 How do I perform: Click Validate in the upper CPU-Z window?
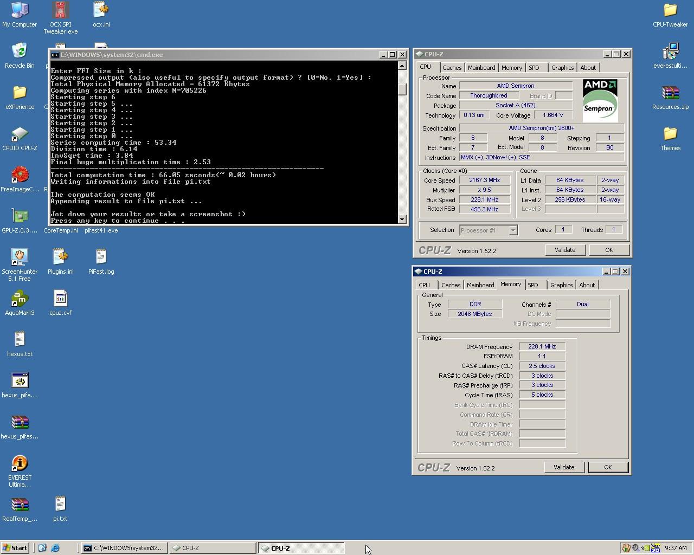(564, 250)
